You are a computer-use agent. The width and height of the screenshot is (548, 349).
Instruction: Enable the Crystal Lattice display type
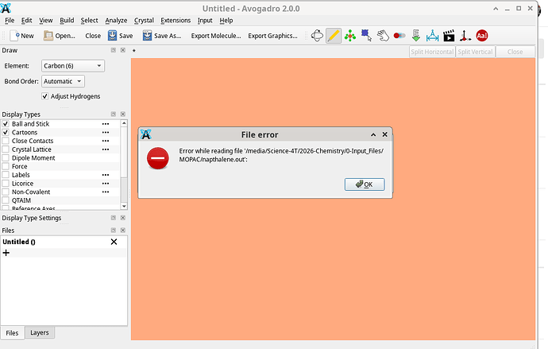point(6,149)
